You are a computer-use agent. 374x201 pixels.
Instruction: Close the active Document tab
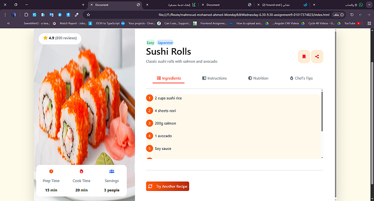[x=92, y=5]
